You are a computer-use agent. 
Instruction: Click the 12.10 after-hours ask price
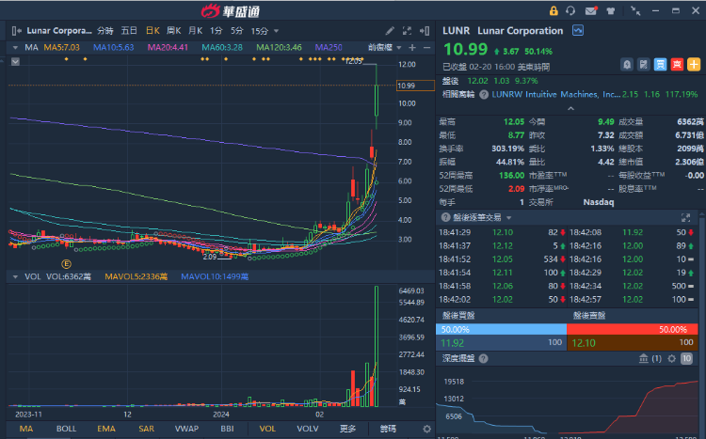(584, 343)
